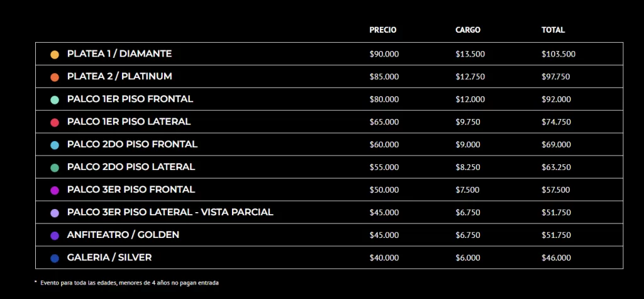644x299 pixels.
Task: Choose the PLATEA 2 / PLATINUM section name
Action: pos(119,76)
